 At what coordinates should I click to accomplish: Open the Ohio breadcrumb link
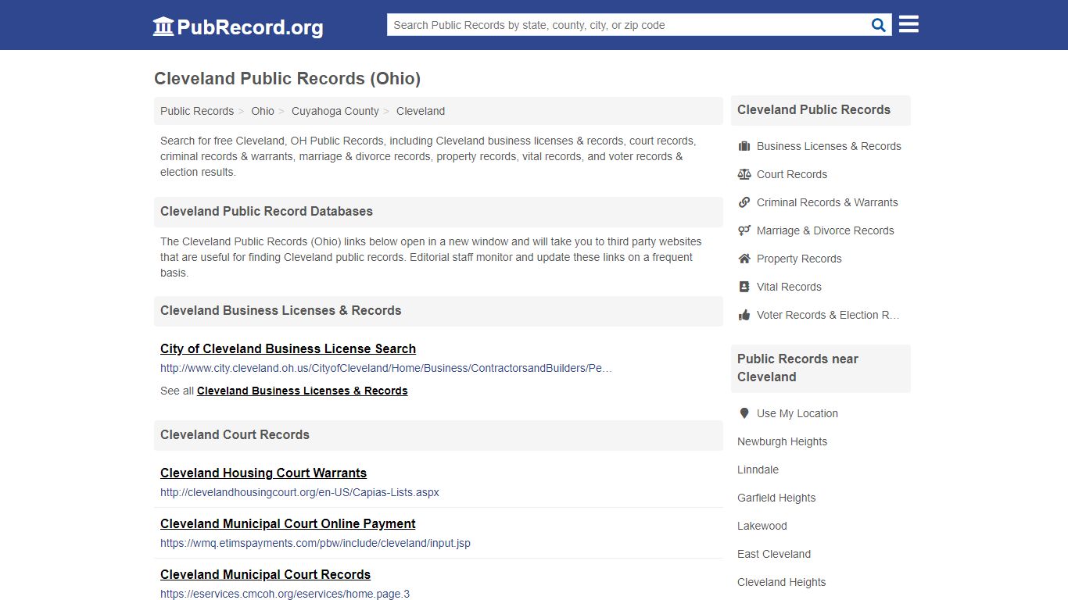click(263, 111)
